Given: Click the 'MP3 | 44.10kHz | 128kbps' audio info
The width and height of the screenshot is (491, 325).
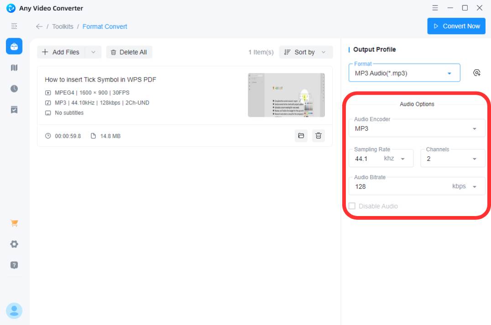Looking at the screenshot, I should (x=102, y=103).
